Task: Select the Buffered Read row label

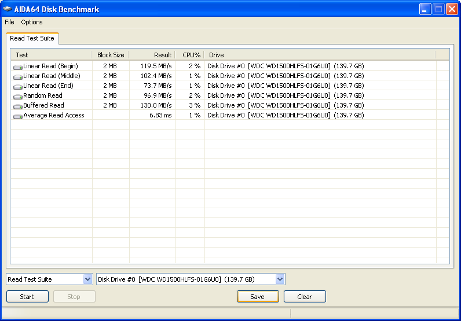Action: (x=43, y=105)
